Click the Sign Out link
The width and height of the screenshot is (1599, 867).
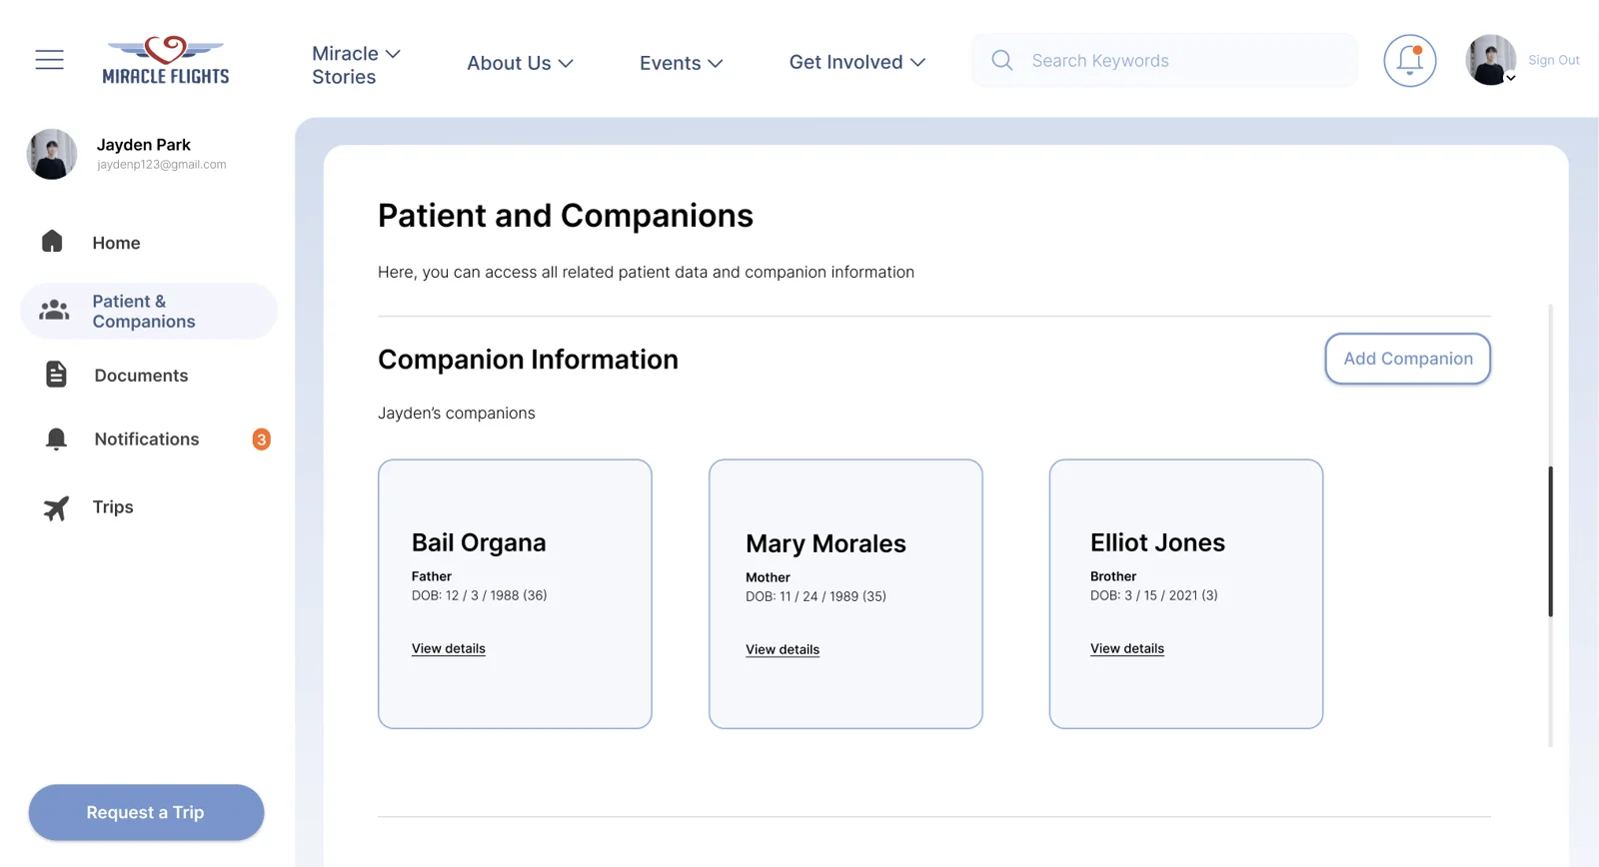1553,60
